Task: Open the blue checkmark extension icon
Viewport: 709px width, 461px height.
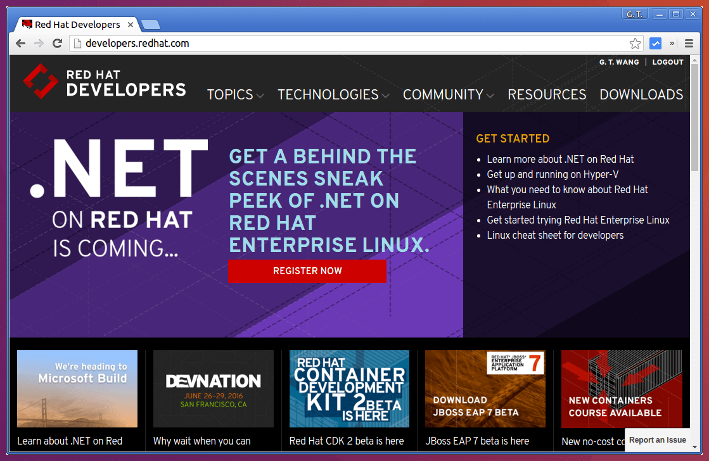Action: coord(656,43)
